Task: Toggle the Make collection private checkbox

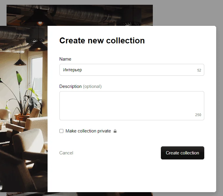Action: pyautogui.click(x=62, y=131)
